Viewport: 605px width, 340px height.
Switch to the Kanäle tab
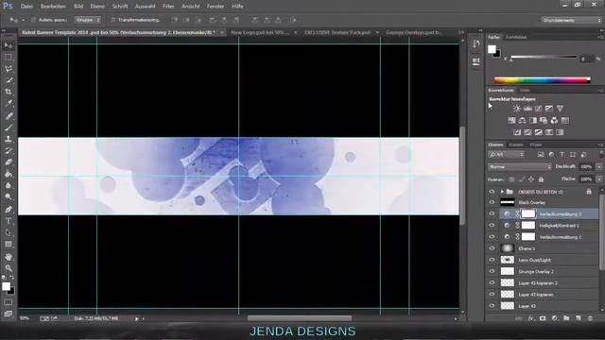point(516,144)
